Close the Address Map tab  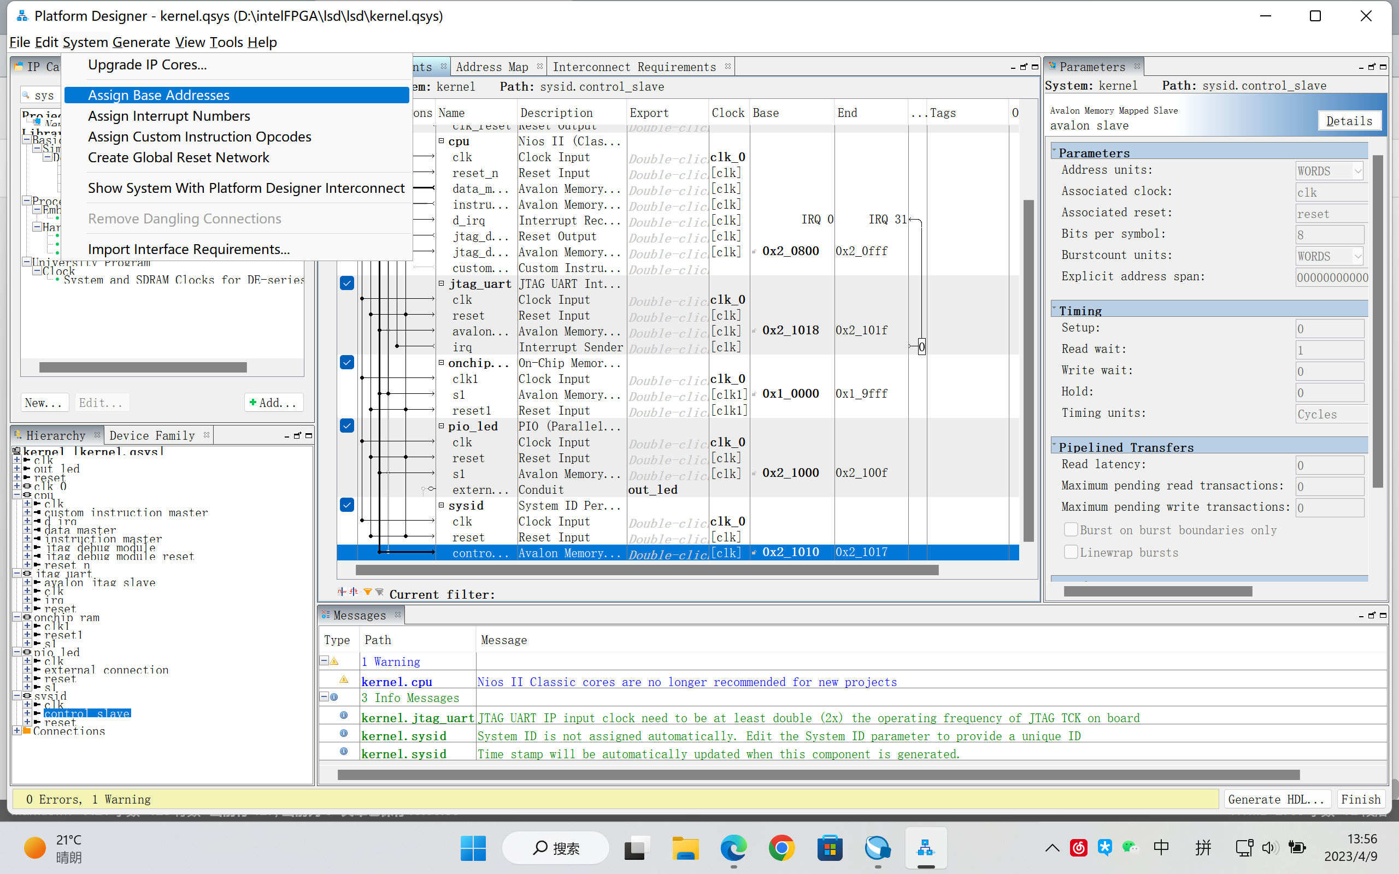(x=539, y=67)
